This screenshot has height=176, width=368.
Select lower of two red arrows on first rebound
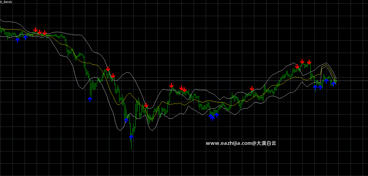point(113,75)
